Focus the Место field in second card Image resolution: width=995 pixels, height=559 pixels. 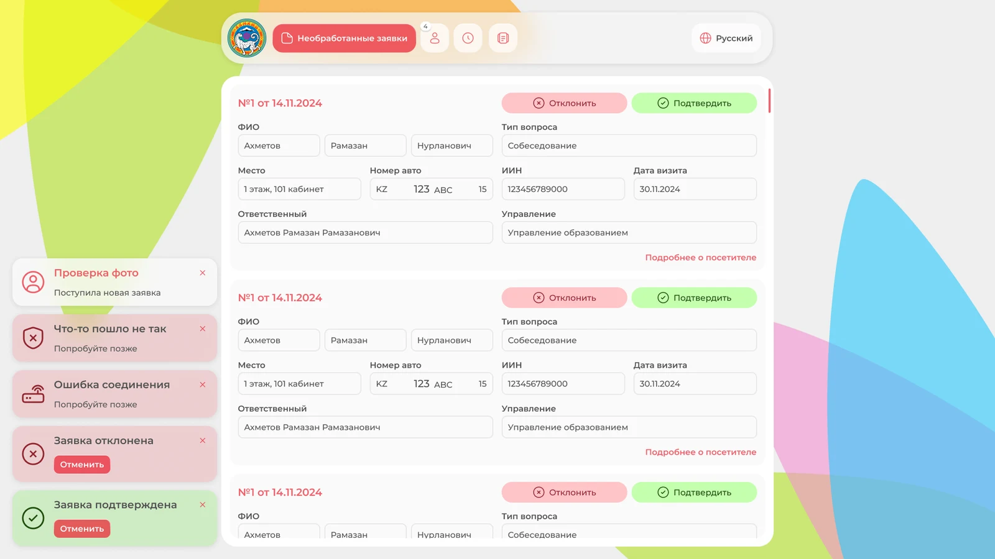click(300, 384)
